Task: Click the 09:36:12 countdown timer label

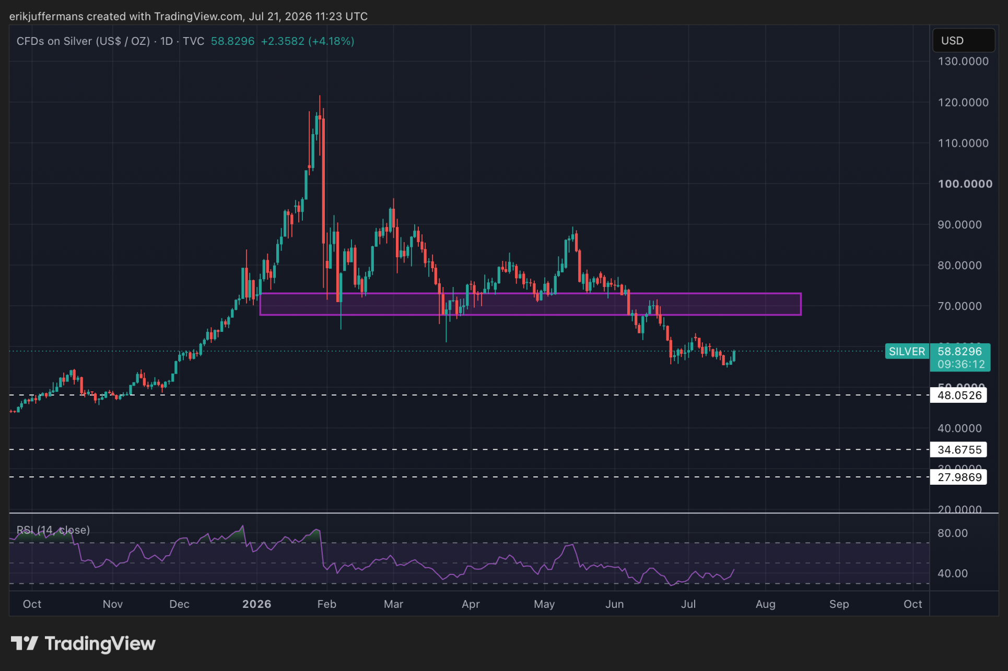Action: pos(960,364)
